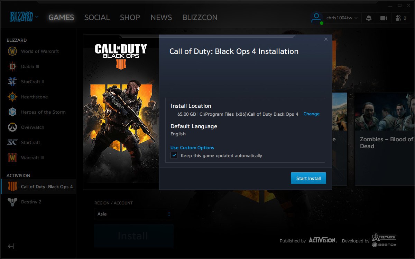Open the Destiny 2 icon

click(12, 202)
